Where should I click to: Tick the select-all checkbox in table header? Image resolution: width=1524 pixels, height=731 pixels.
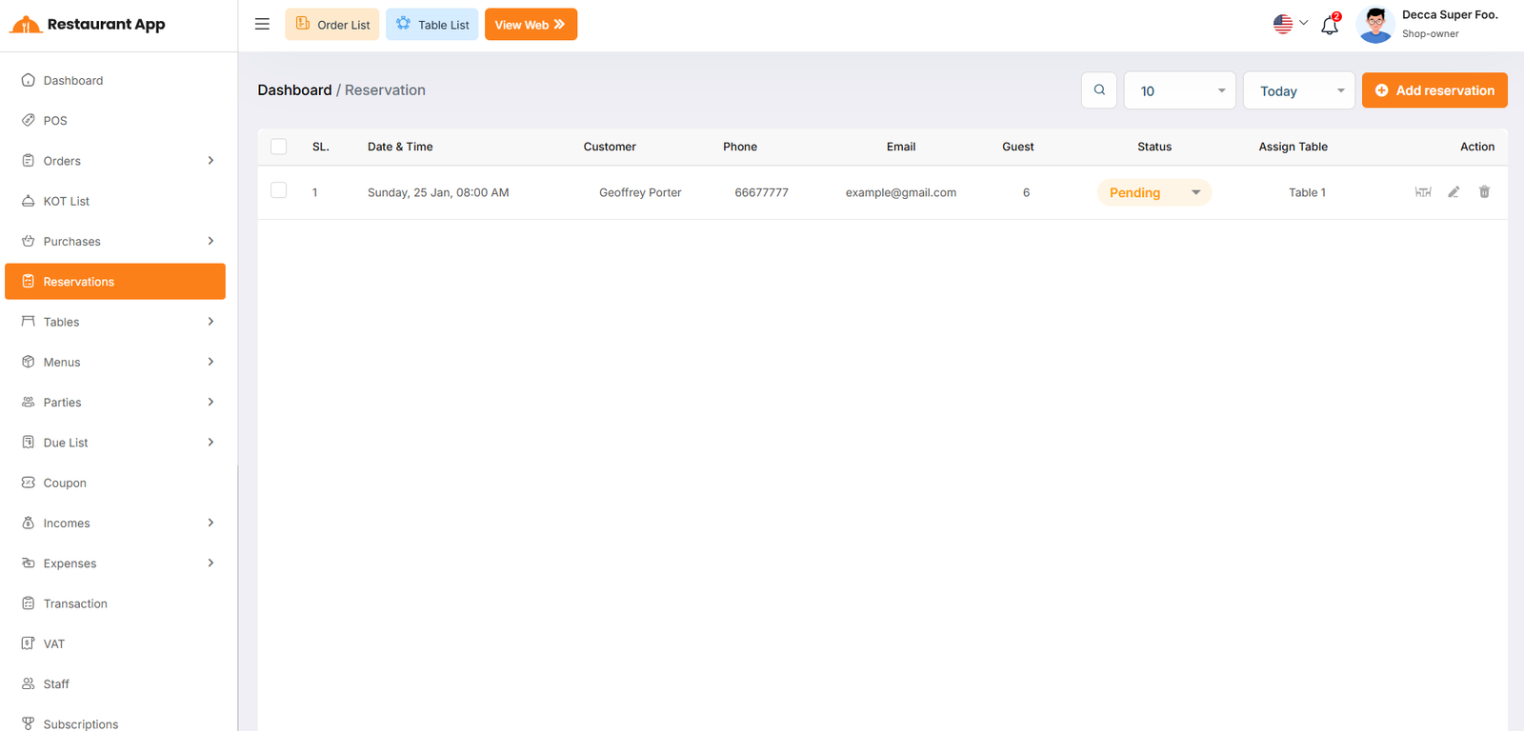point(279,147)
